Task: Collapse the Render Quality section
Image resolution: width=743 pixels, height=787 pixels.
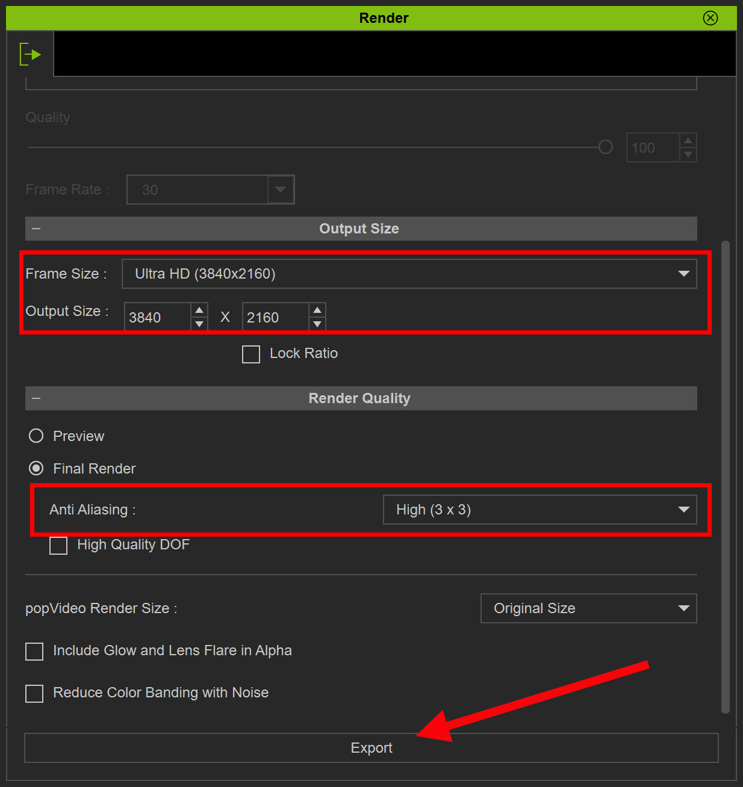Action: pyautogui.click(x=36, y=398)
